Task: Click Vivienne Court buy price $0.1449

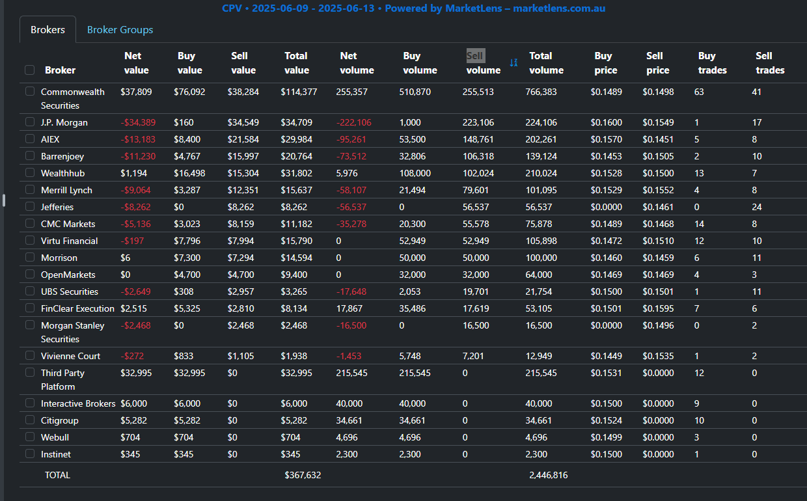Action: coord(606,356)
